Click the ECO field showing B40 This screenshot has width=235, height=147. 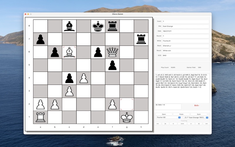(186, 56)
